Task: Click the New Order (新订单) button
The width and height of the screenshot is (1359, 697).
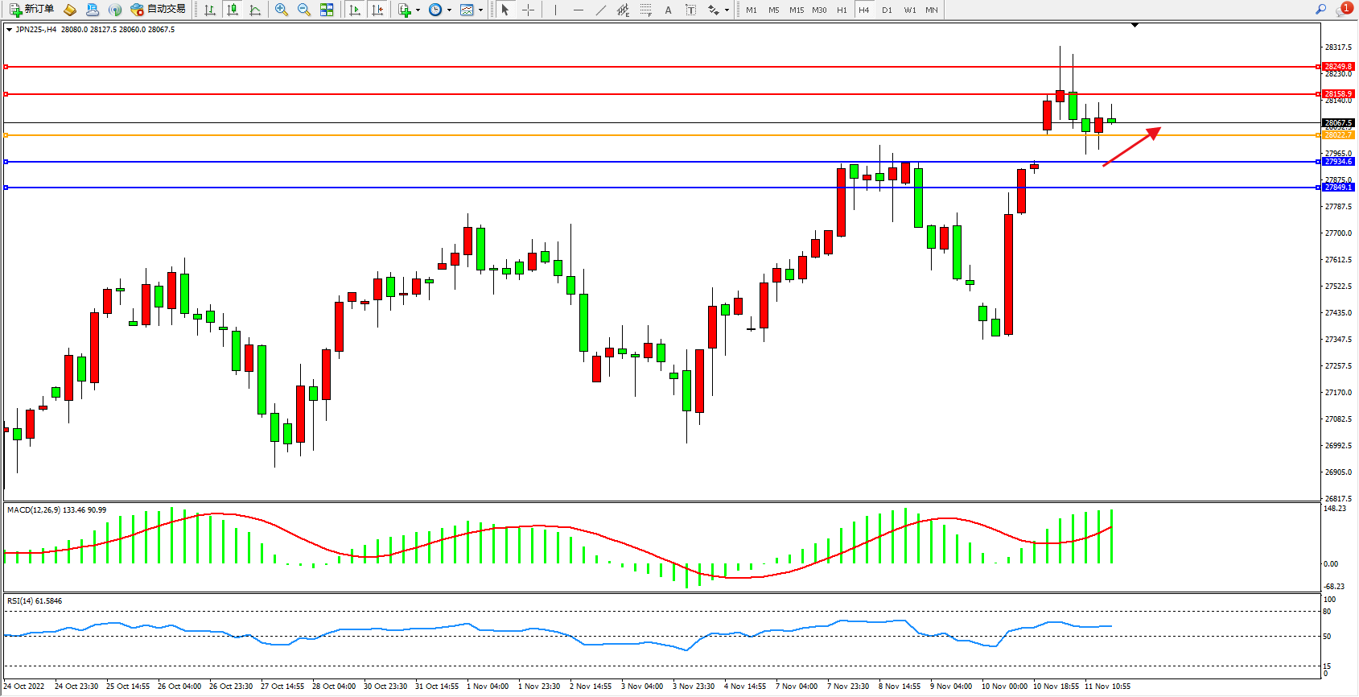Action: coord(32,10)
